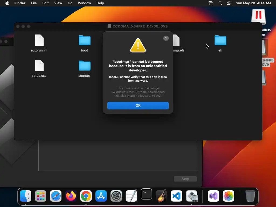The image size is (276, 207).
Task: Click the empty log box in background window
Action: point(118,156)
